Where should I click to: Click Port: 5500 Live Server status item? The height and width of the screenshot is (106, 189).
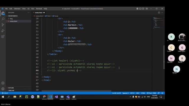[151, 93]
